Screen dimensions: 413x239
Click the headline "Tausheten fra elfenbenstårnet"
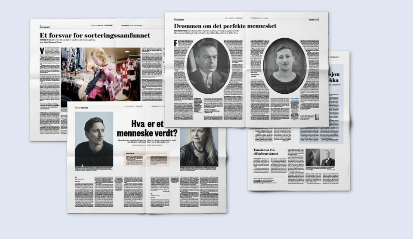coord(266,152)
